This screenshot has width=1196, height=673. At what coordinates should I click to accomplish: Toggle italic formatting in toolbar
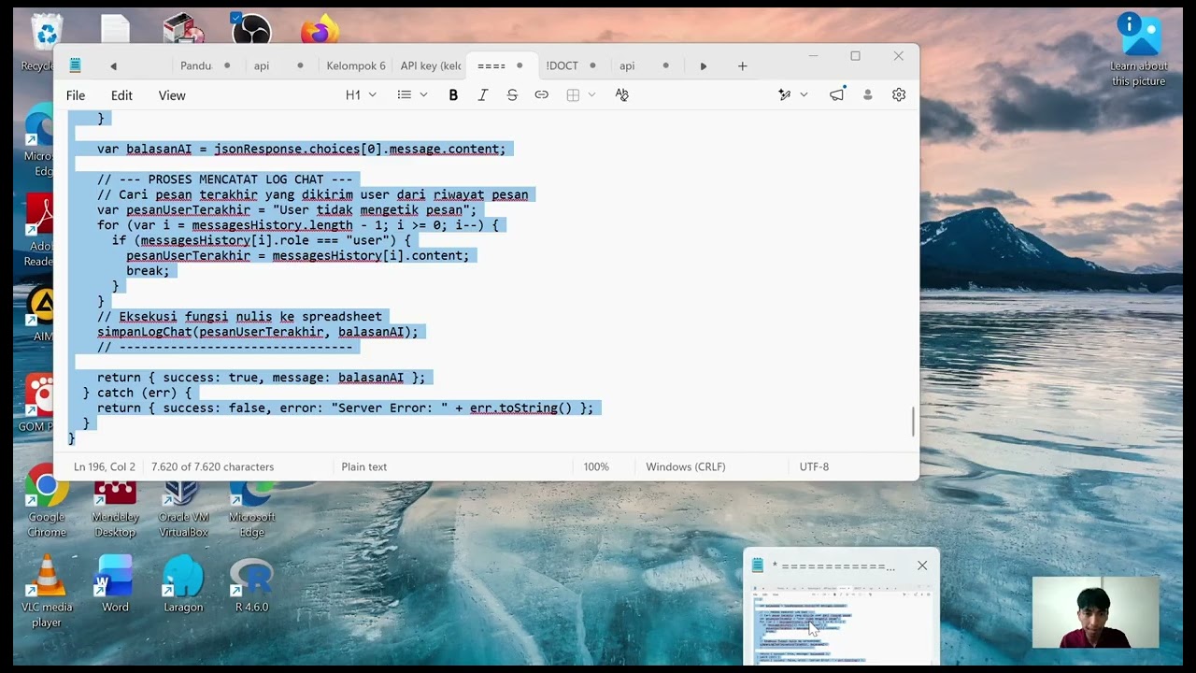pyautogui.click(x=482, y=95)
